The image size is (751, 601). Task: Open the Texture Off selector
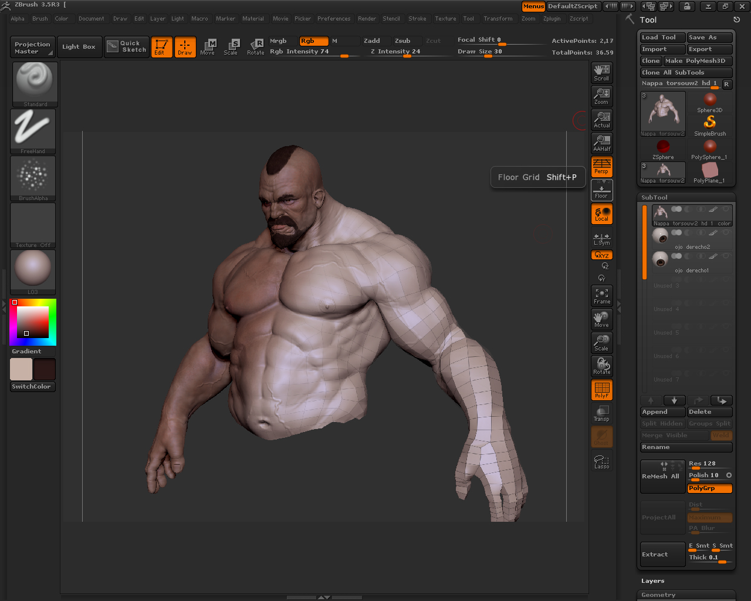click(33, 225)
